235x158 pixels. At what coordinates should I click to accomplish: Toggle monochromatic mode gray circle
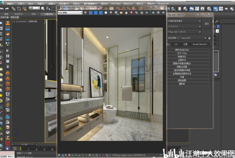click(111, 13)
